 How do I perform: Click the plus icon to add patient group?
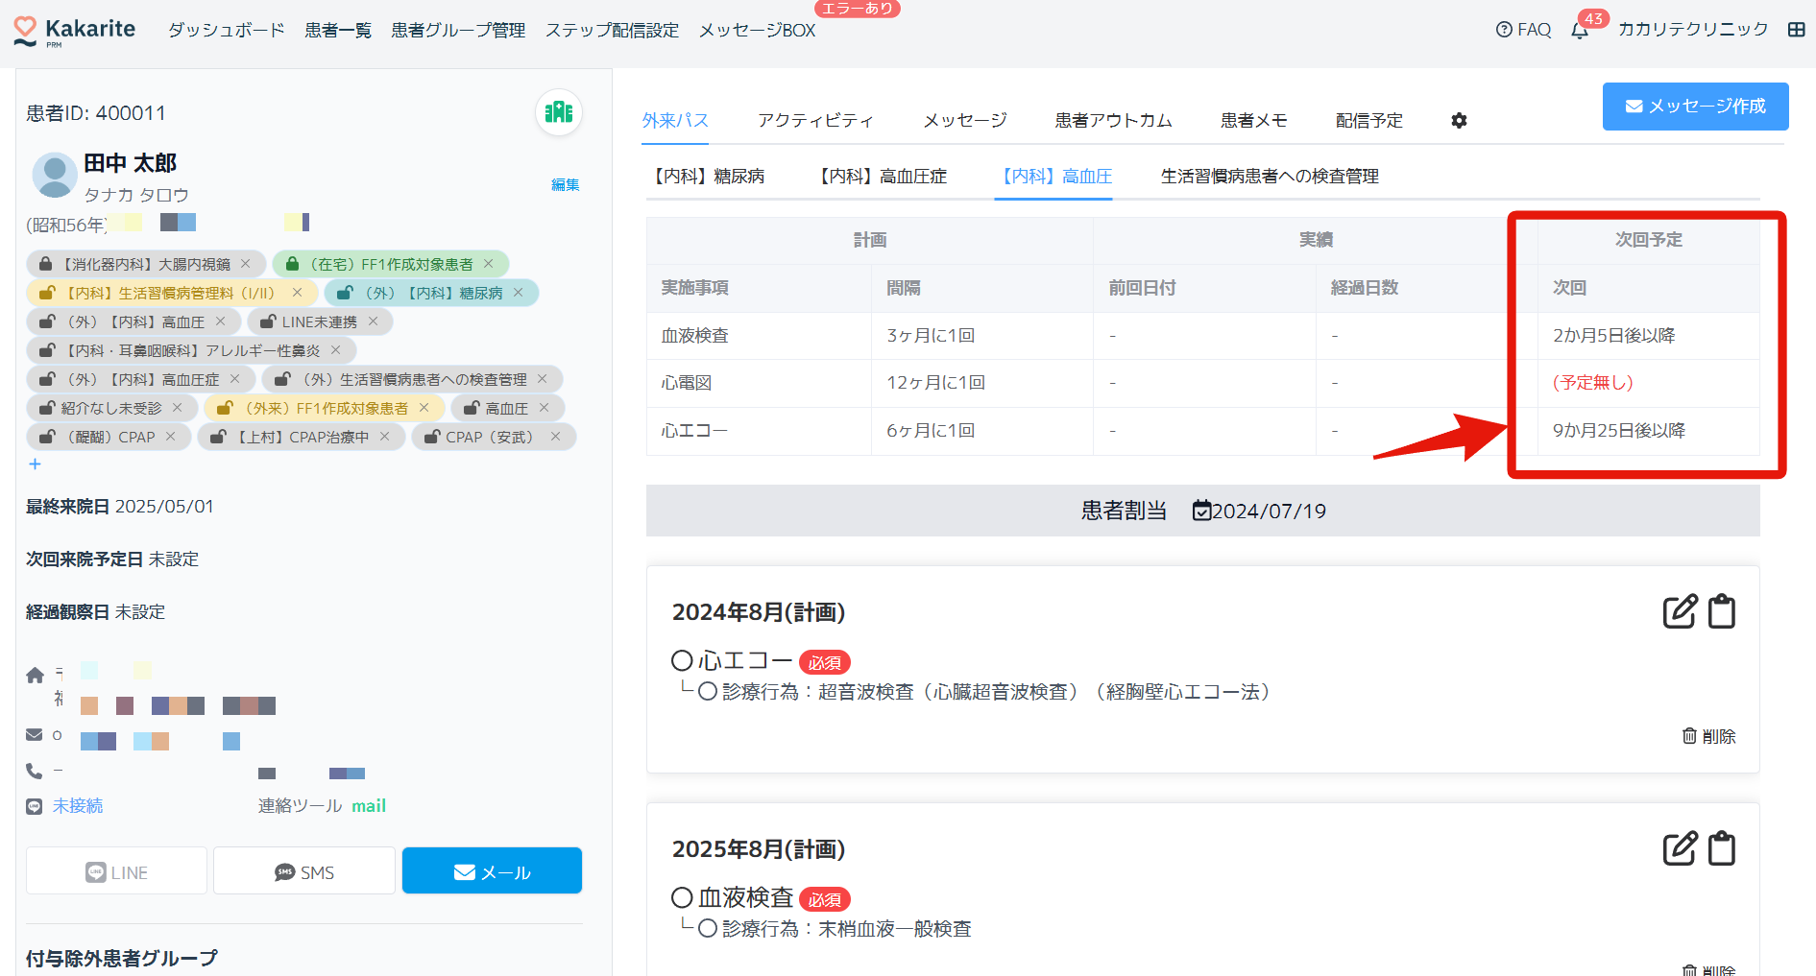(35, 464)
